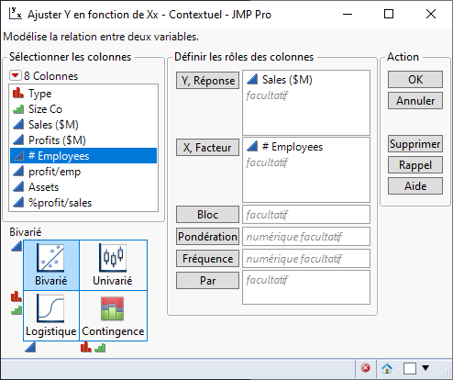Click the Y by X icon in title bar
This screenshot has height=380, width=453.
tap(16, 13)
